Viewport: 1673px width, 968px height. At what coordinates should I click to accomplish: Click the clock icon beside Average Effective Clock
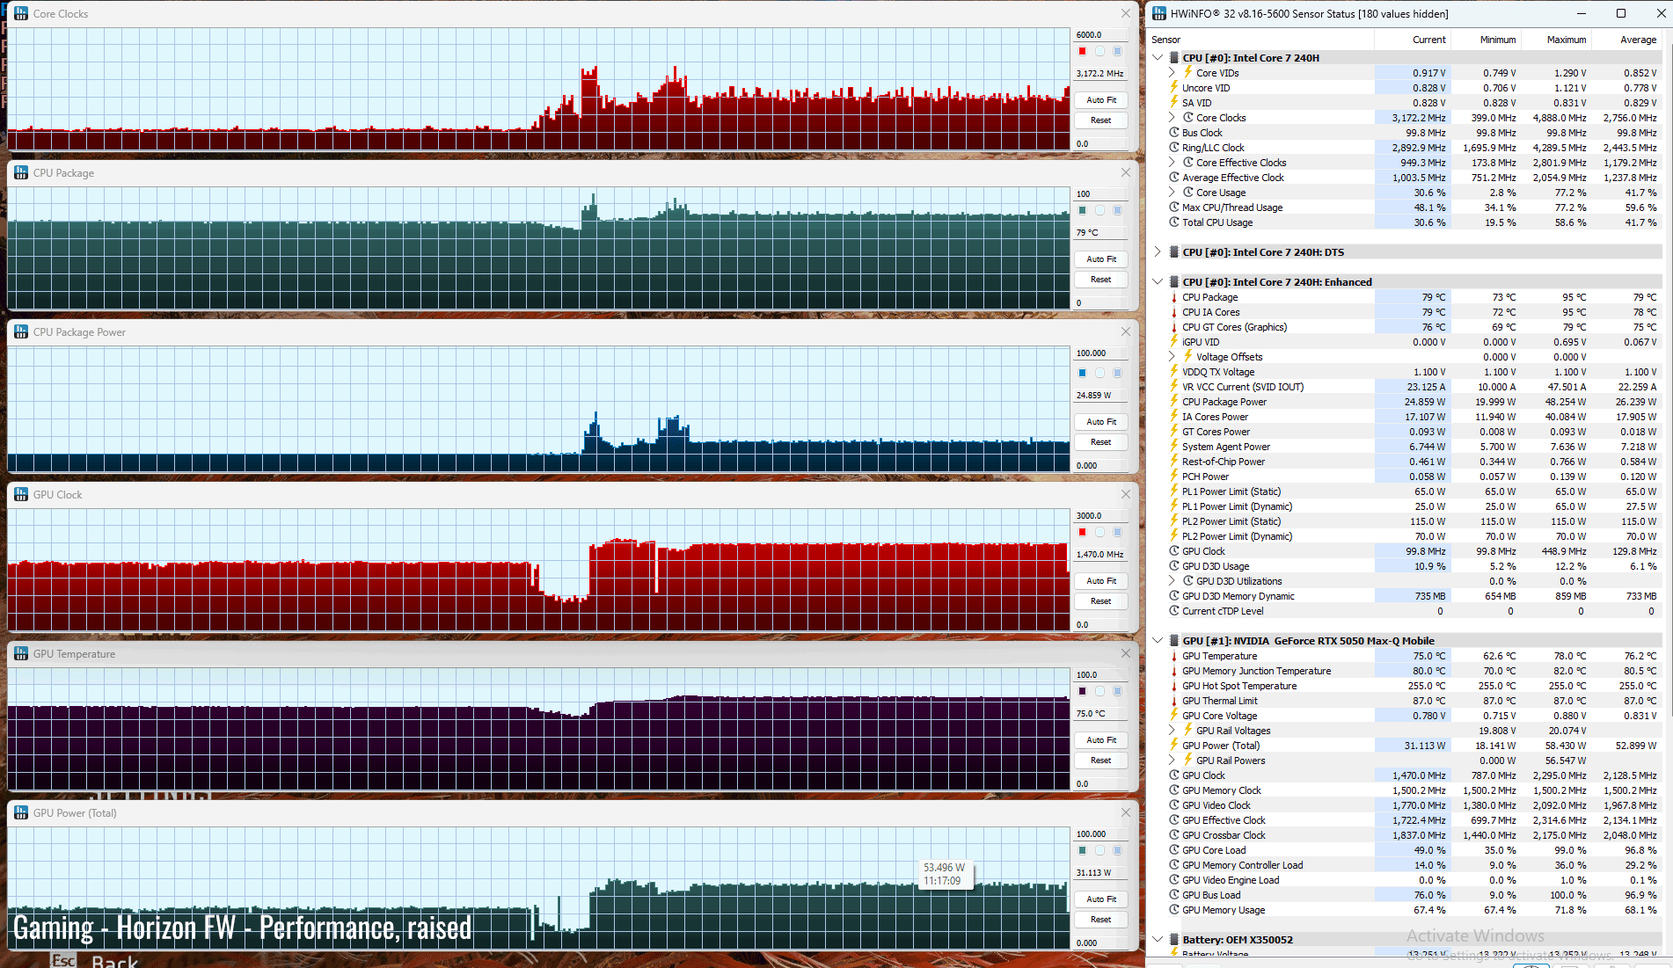[x=1173, y=177]
